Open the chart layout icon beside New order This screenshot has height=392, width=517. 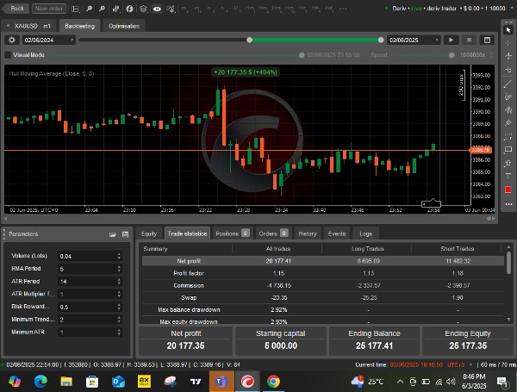(x=75, y=9)
